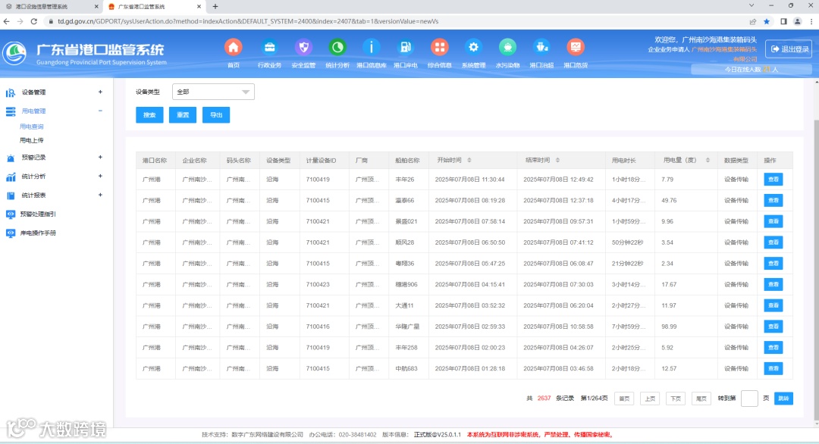Open the 设备类型 dropdown showing 全部

[213, 92]
